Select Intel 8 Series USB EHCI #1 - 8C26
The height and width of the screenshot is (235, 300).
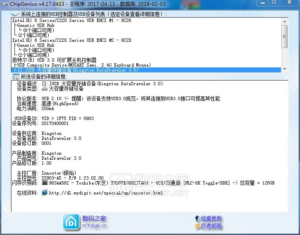point(72,20)
